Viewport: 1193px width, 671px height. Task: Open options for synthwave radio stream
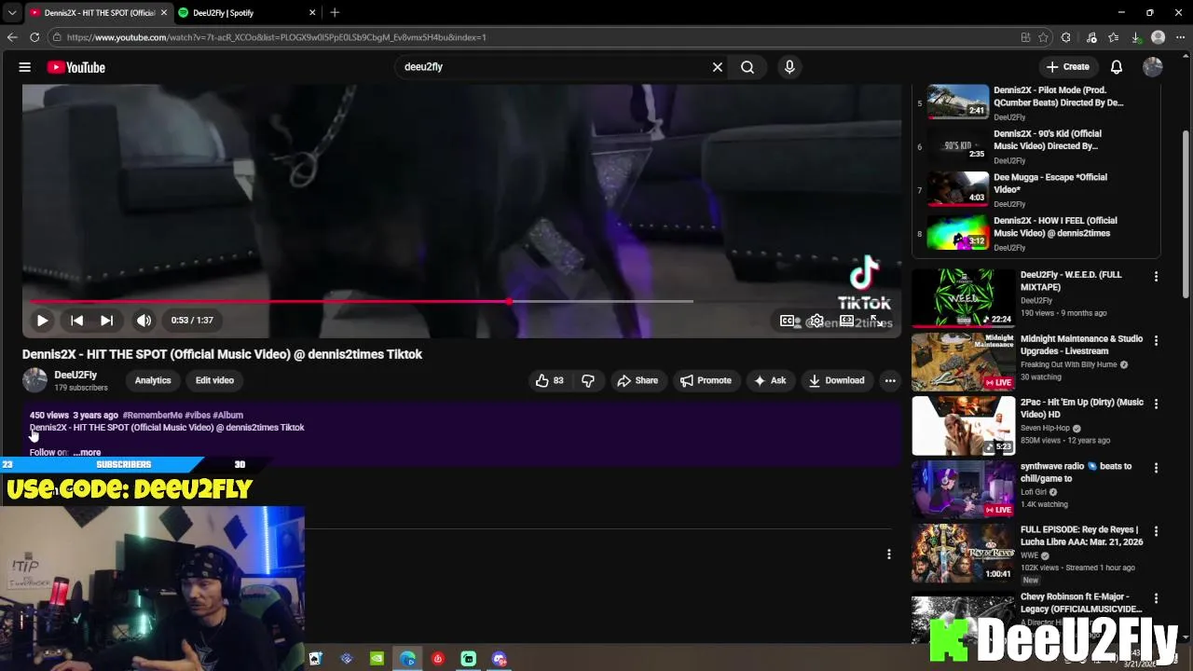1156,468
